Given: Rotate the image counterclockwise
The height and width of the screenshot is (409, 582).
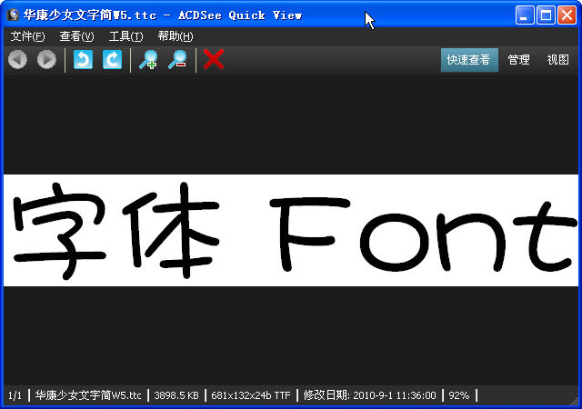Looking at the screenshot, I should pyautogui.click(x=83, y=60).
